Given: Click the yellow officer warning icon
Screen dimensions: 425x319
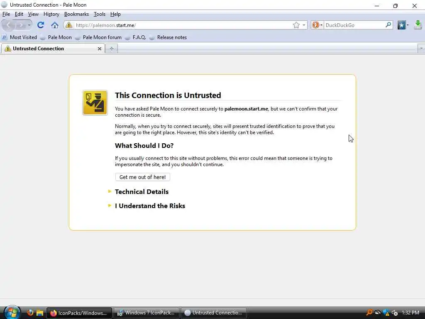Looking at the screenshot, I should click(x=95, y=103).
